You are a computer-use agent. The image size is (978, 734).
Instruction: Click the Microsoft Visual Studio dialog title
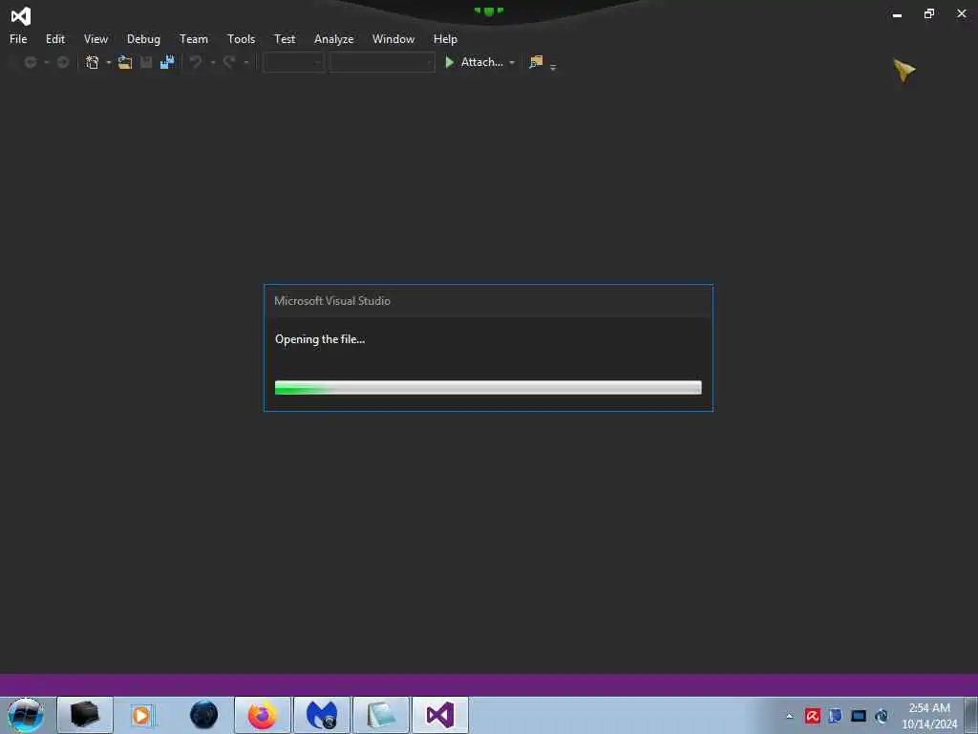[x=332, y=301]
